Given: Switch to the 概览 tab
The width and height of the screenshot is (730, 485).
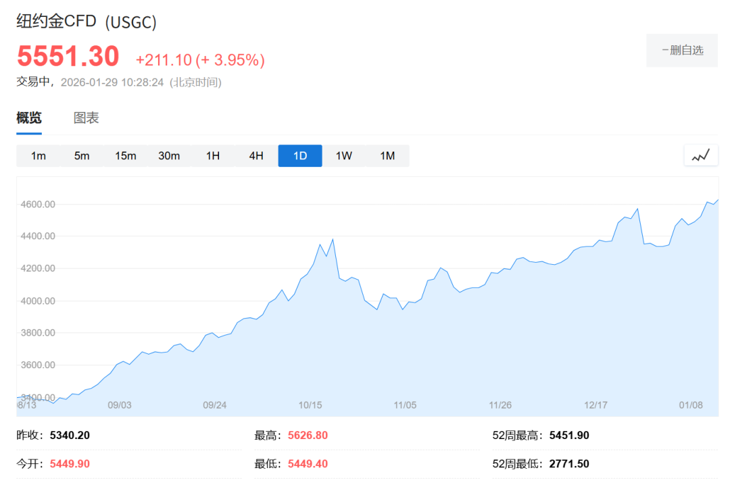Looking at the screenshot, I should [x=29, y=118].
